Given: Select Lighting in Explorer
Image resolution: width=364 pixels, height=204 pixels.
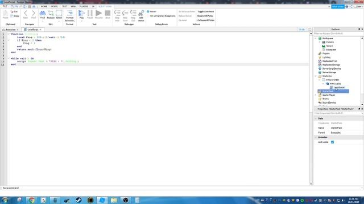Looking at the screenshot, I should coord(326,57).
